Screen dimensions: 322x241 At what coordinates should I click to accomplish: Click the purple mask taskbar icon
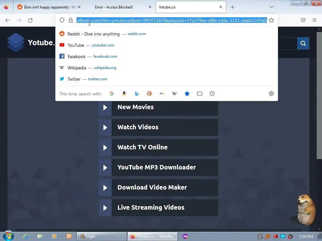pyautogui.click(x=185, y=236)
